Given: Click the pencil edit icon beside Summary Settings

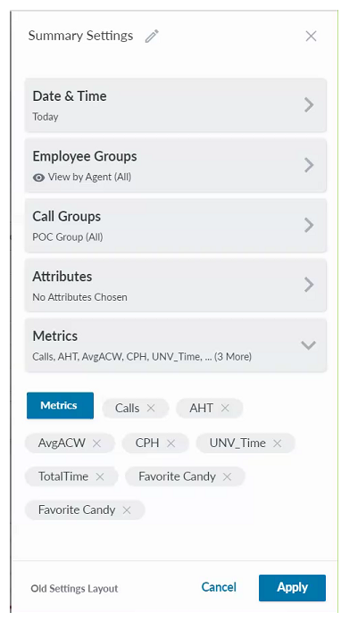Looking at the screenshot, I should pos(152,36).
